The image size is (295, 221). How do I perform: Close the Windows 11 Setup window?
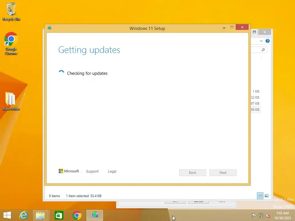tap(242, 27)
